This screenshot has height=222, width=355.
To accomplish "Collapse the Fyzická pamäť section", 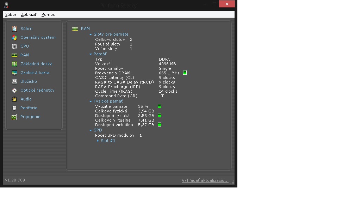I will click(x=91, y=101).
